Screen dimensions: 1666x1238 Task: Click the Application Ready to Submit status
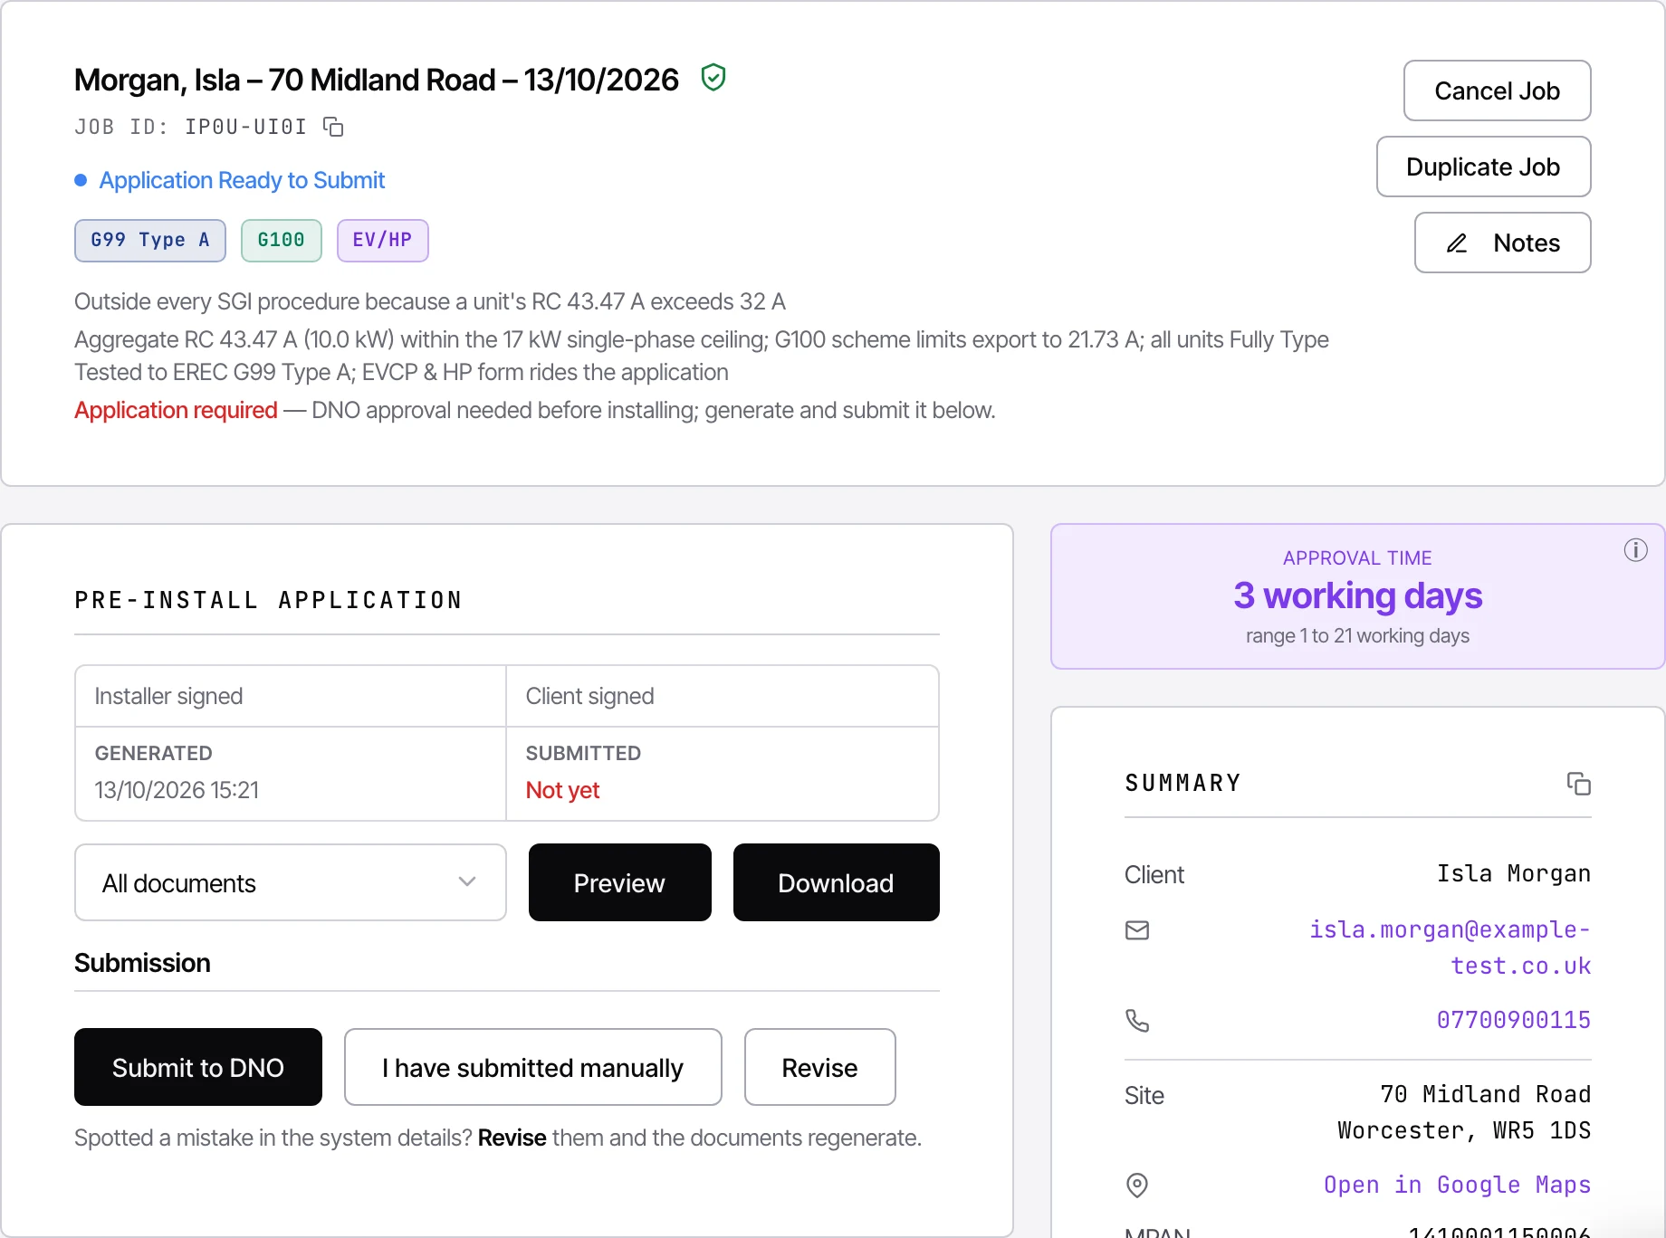tap(242, 180)
